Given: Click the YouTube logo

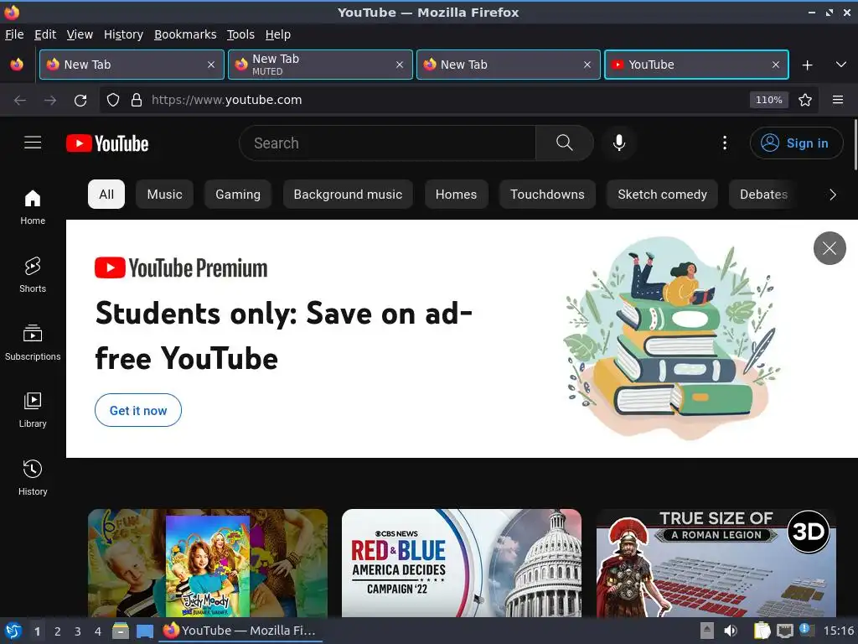Looking at the screenshot, I should [x=107, y=143].
